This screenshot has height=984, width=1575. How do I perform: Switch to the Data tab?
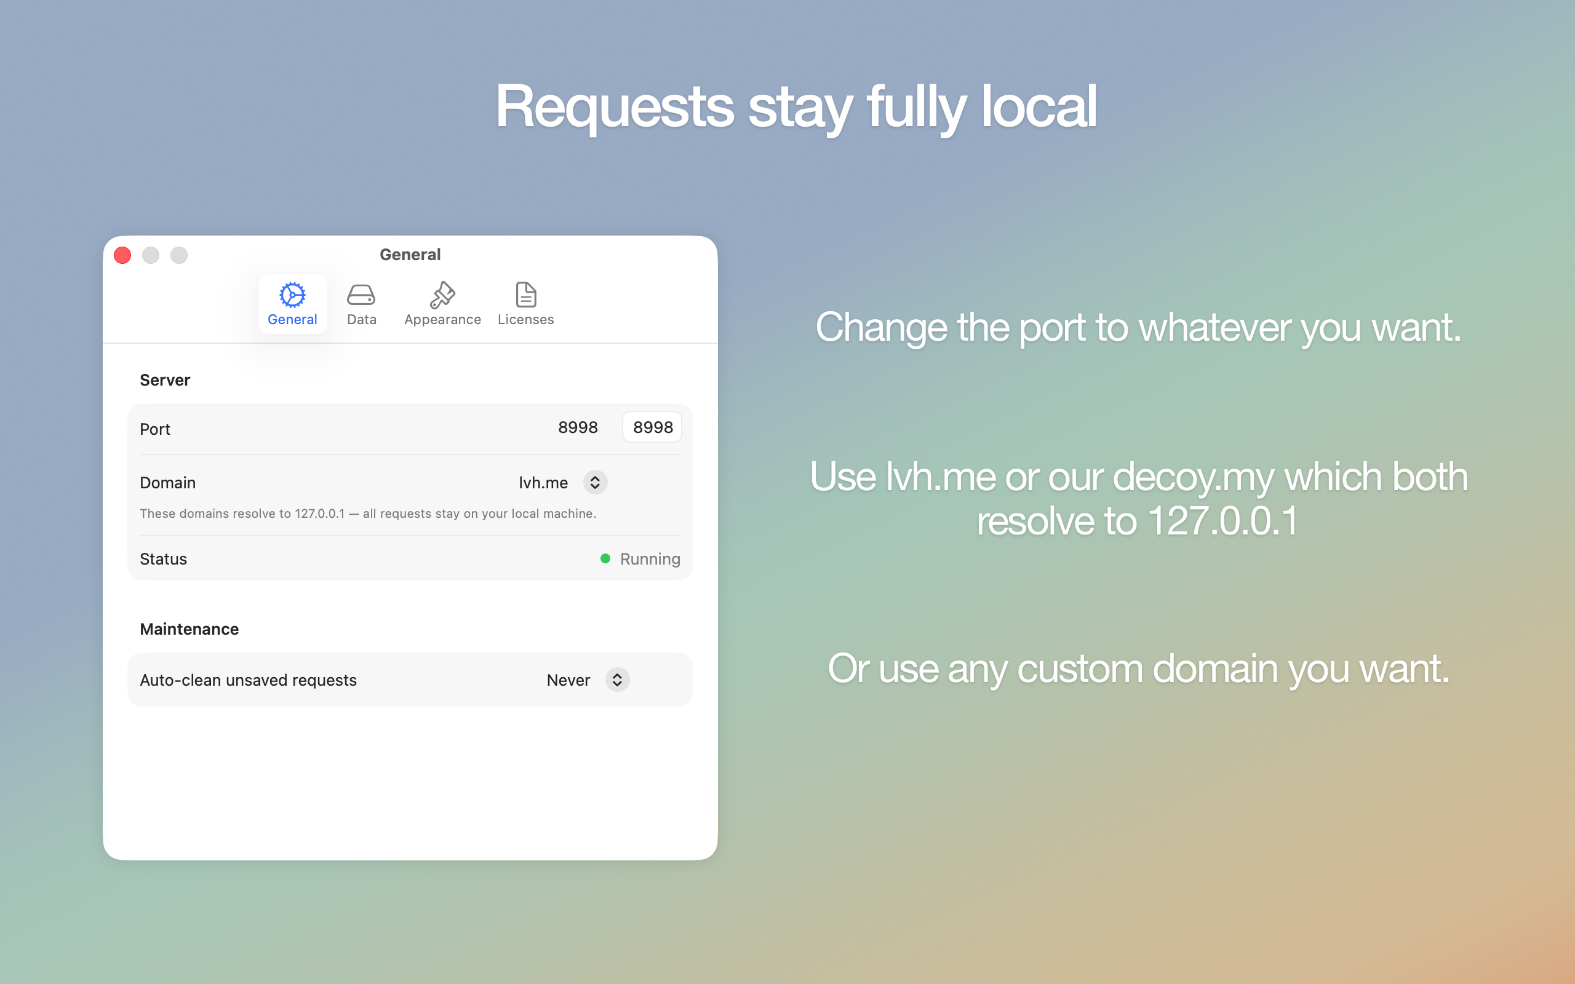361,304
